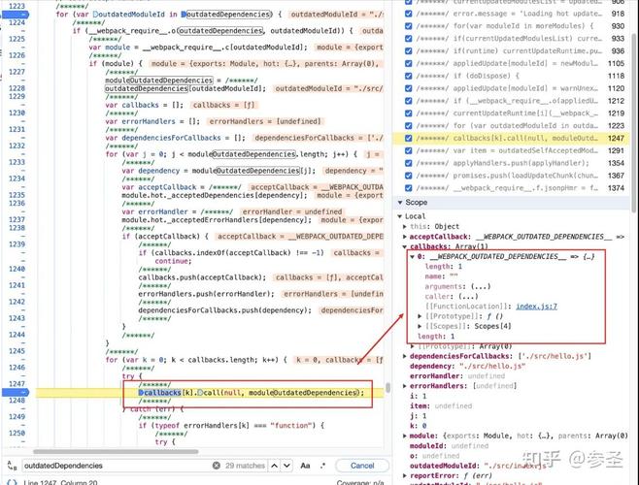The width and height of the screenshot is (639, 485).
Task: Uncheck the outdatedModuleId breakpoint at line 1223
Action: point(408,125)
